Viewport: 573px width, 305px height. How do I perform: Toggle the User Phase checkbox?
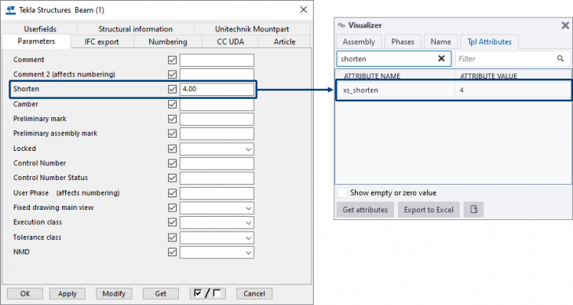[172, 193]
